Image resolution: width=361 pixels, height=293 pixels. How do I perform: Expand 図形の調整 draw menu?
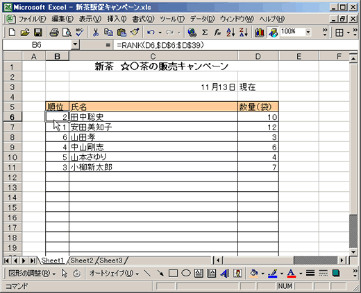[32, 274]
